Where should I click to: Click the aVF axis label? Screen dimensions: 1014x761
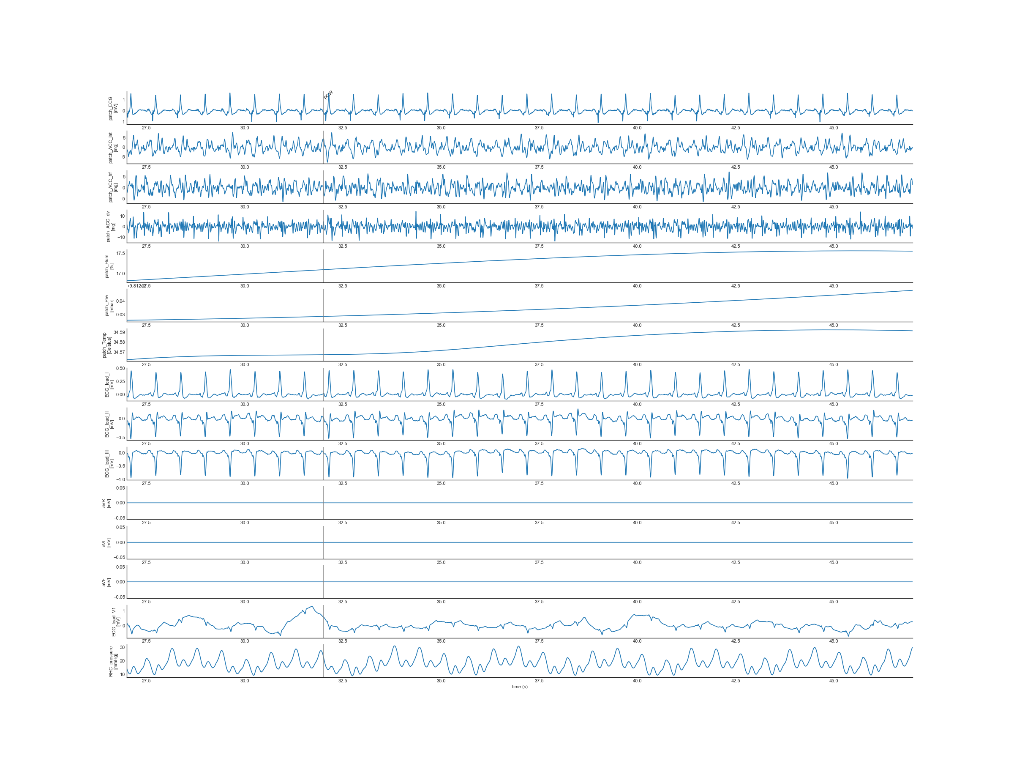(106, 582)
